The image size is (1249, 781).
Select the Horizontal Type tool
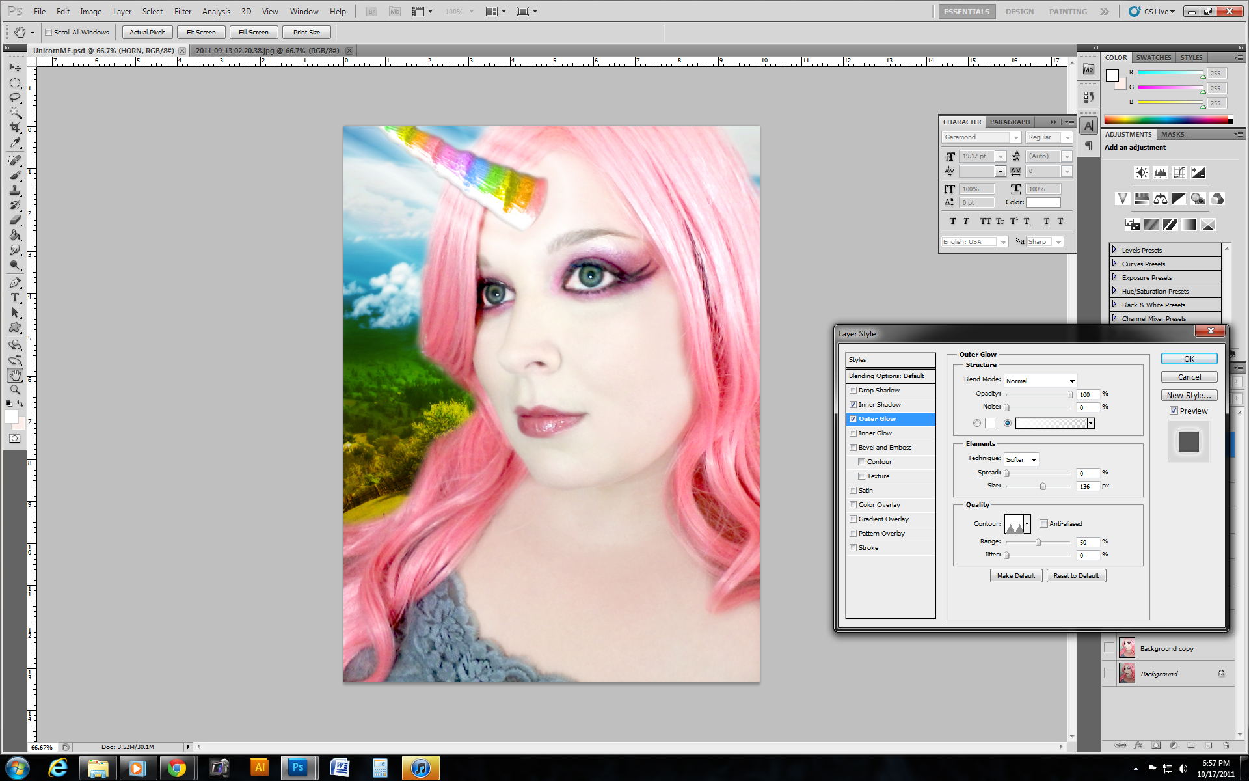15,297
